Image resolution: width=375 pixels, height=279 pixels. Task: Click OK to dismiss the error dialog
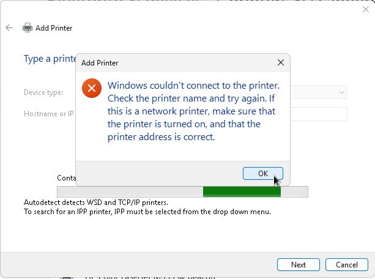(x=262, y=173)
